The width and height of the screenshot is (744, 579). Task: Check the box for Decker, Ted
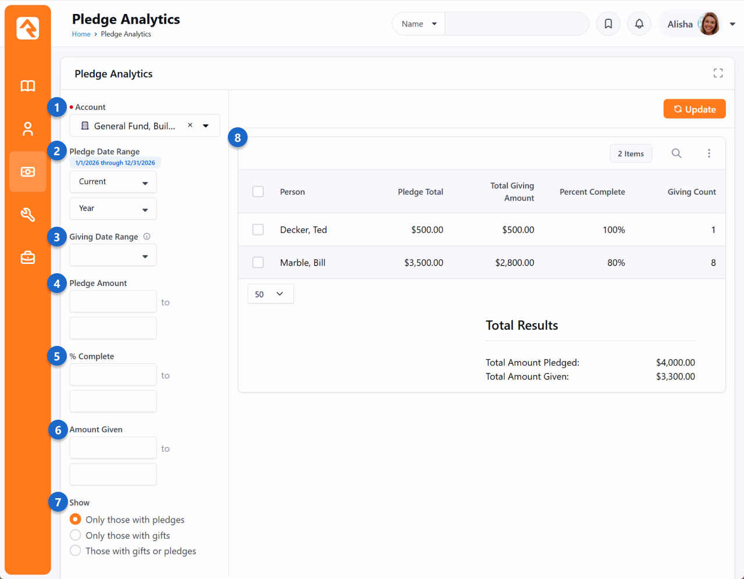(x=258, y=230)
